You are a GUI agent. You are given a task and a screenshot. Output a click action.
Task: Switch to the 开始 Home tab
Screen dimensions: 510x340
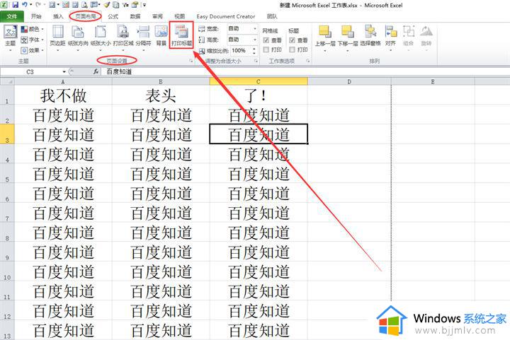tap(36, 16)
